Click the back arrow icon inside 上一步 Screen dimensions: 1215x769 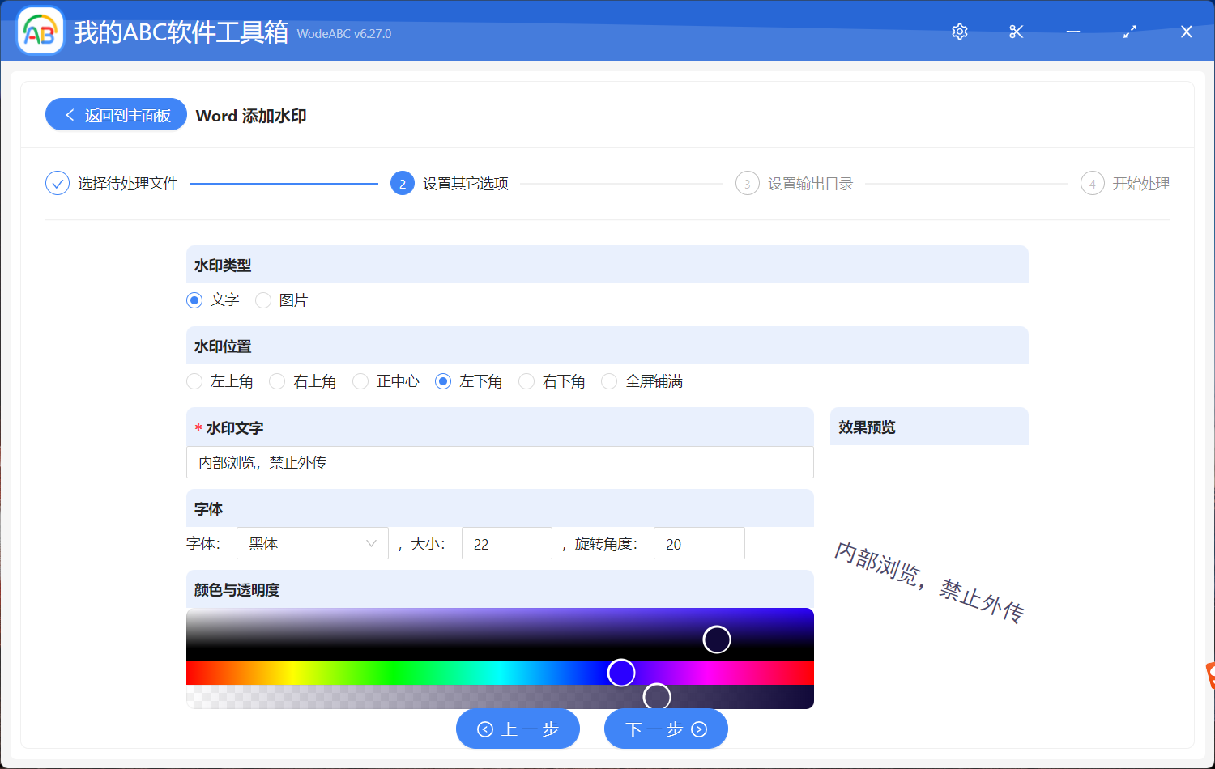tap(486, 729)
